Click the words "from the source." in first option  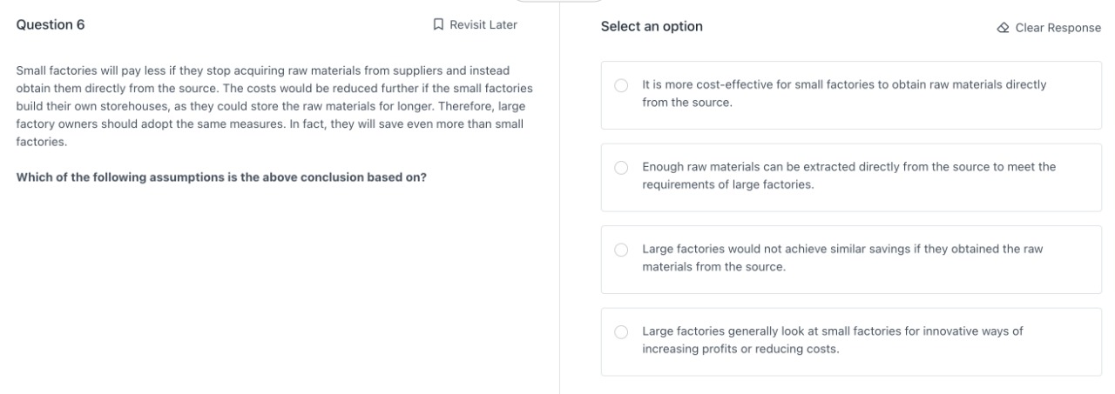click(x=686, y=103)
